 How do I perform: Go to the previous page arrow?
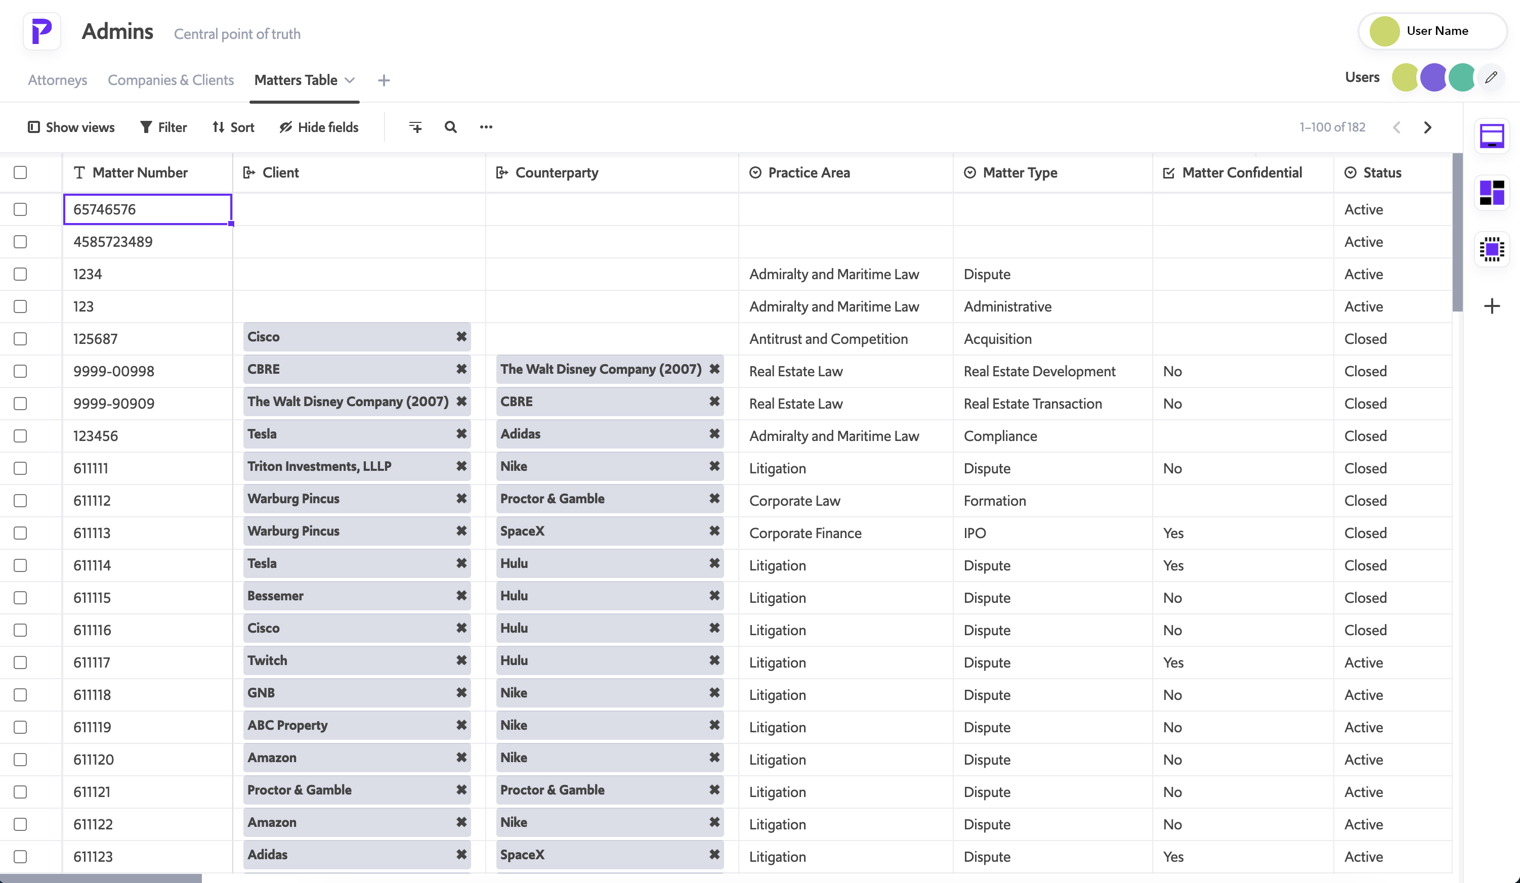pos(1397,127)
